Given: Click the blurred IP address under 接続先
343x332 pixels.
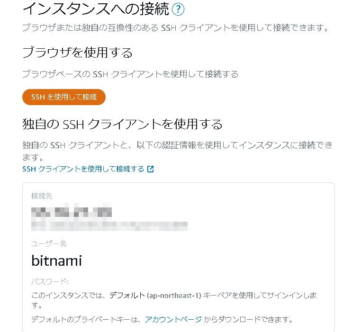Looking at the screenshot, I should 72,211.
